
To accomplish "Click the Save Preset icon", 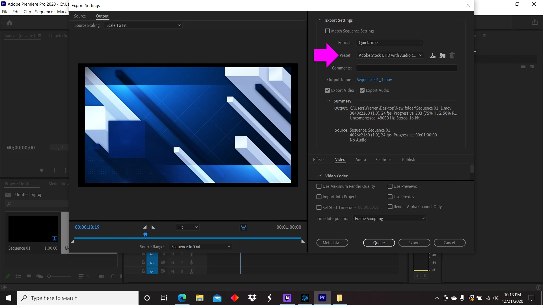I will click(432, 55).
